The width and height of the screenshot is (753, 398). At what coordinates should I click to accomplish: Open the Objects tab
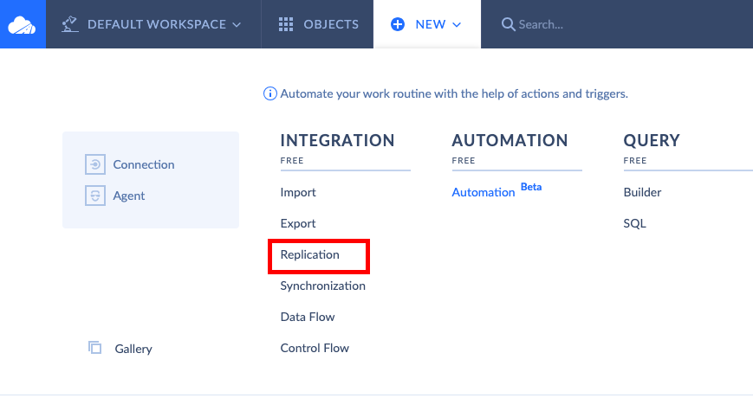[x=317, y=24]
